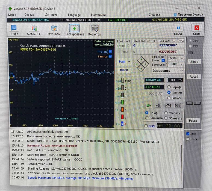Select the Игнор error action
The height and width of the screenshot is (191, 212).
click(147, 113)
